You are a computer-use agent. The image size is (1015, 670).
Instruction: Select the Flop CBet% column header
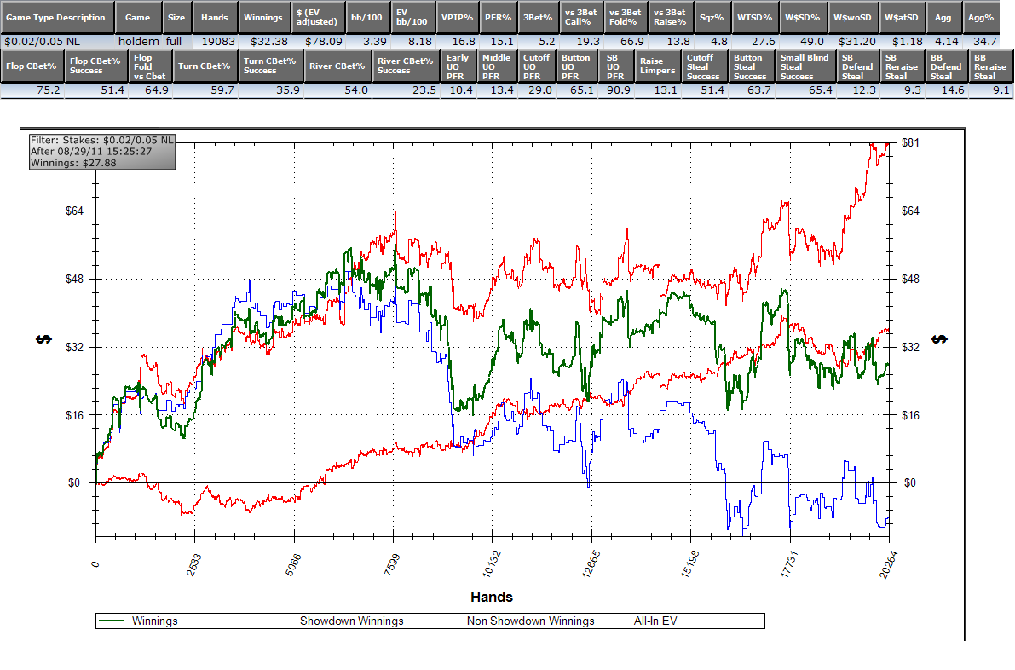[x=32, y=66]
